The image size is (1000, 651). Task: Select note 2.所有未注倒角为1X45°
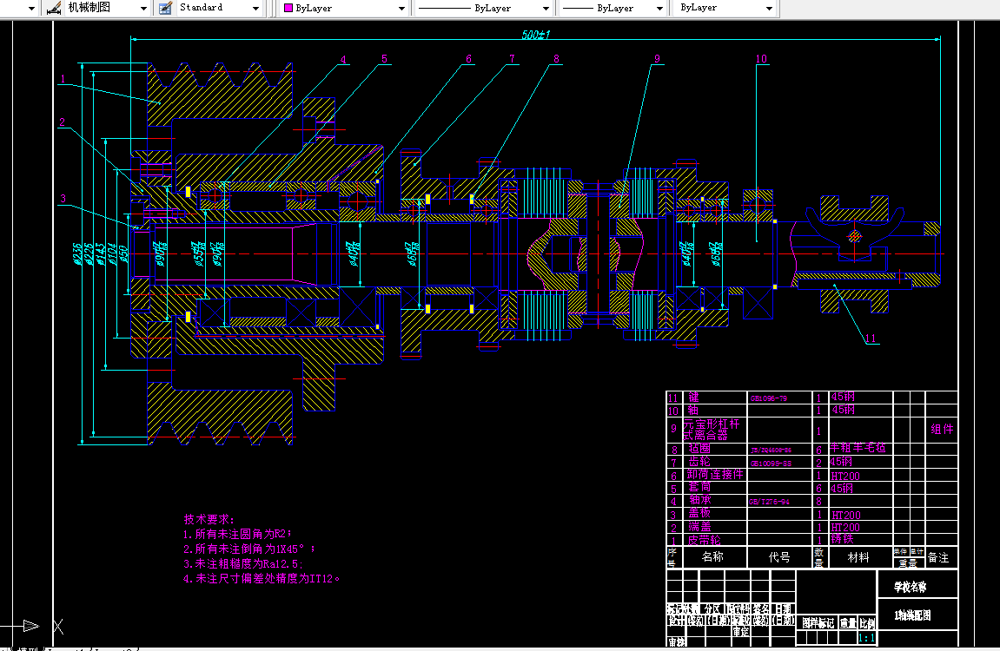coord(249,549)
